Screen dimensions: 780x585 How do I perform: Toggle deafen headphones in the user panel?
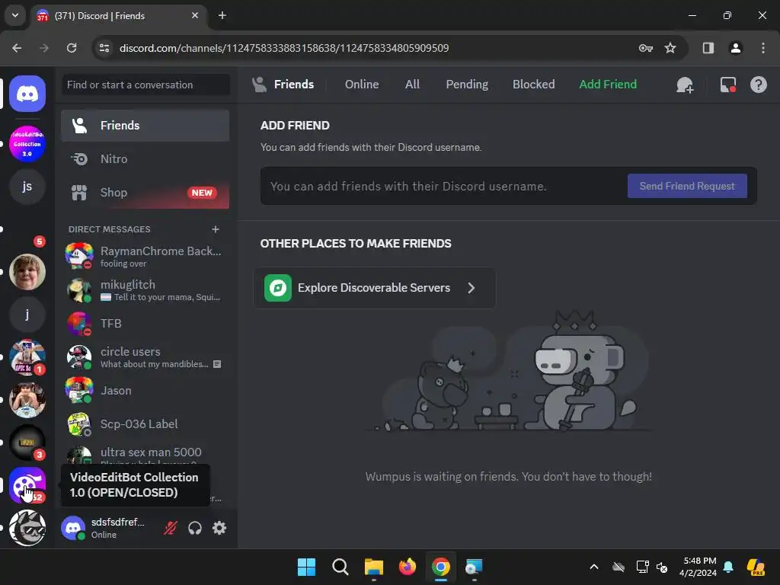point(195,528)
